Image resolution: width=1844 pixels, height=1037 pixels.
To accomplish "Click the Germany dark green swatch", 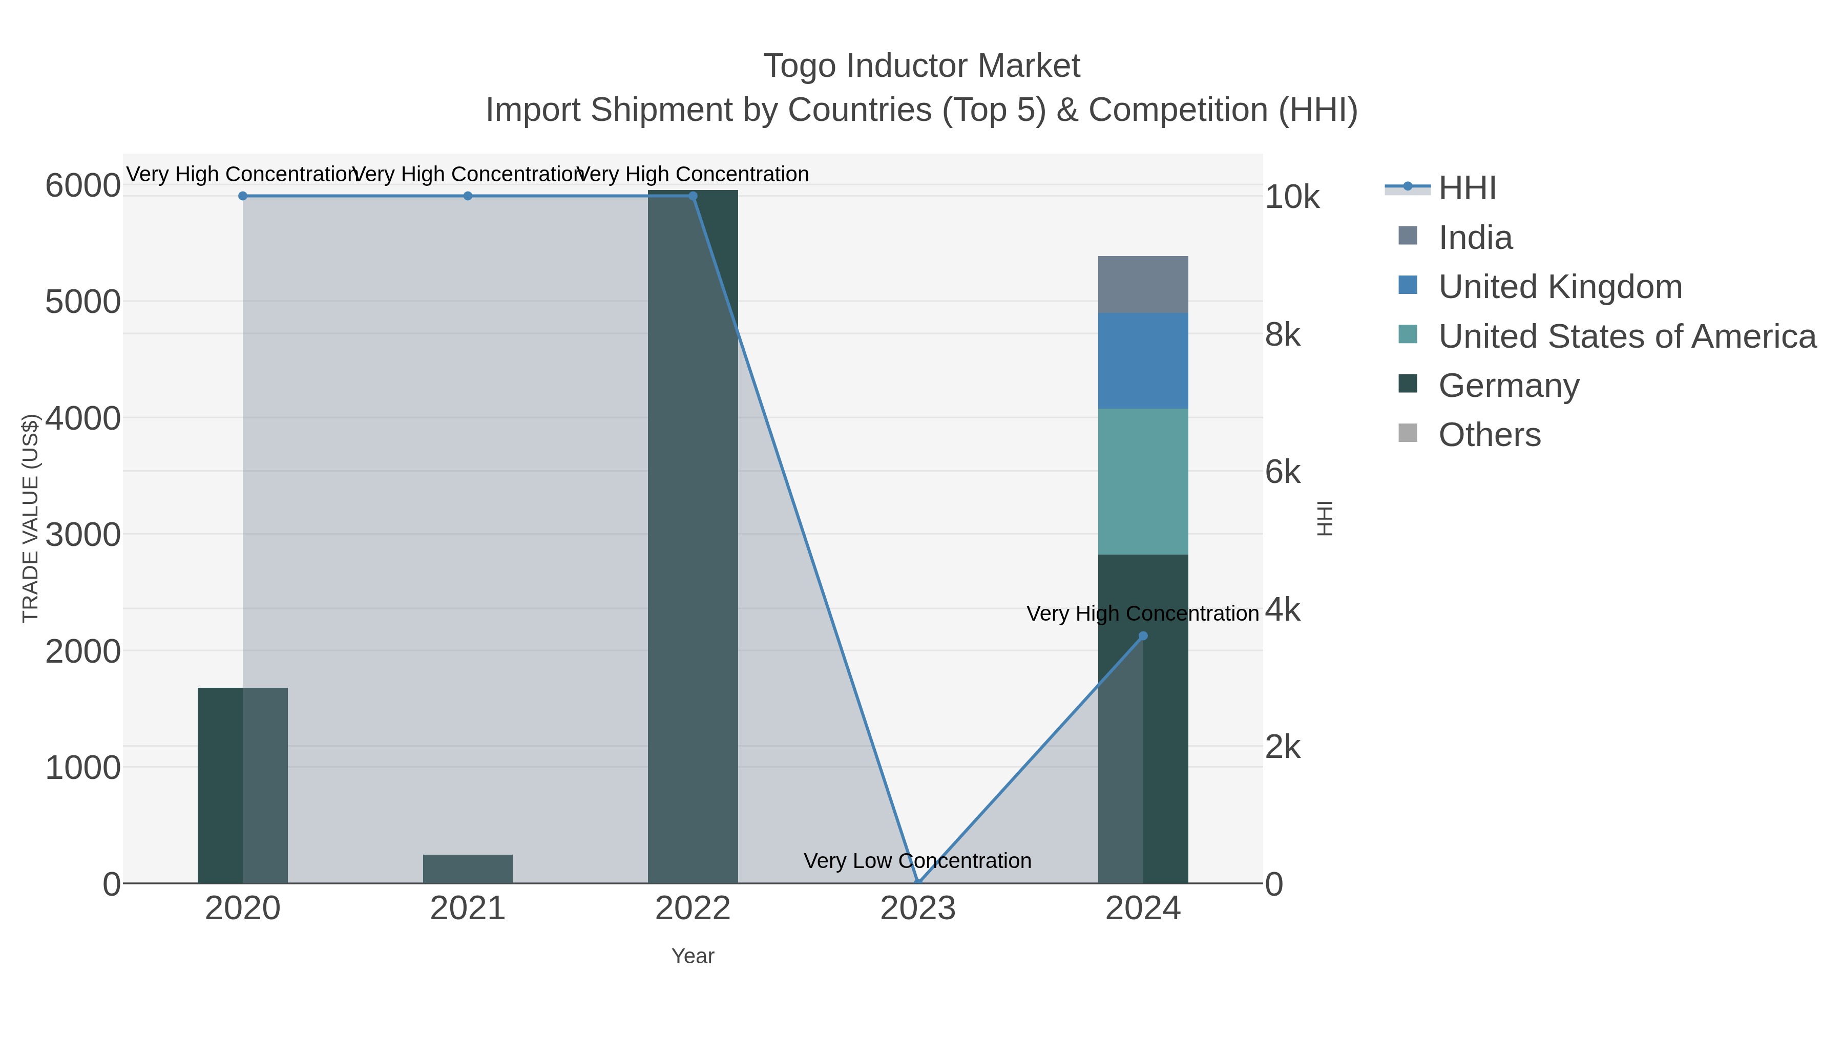I will (1408, 384).
